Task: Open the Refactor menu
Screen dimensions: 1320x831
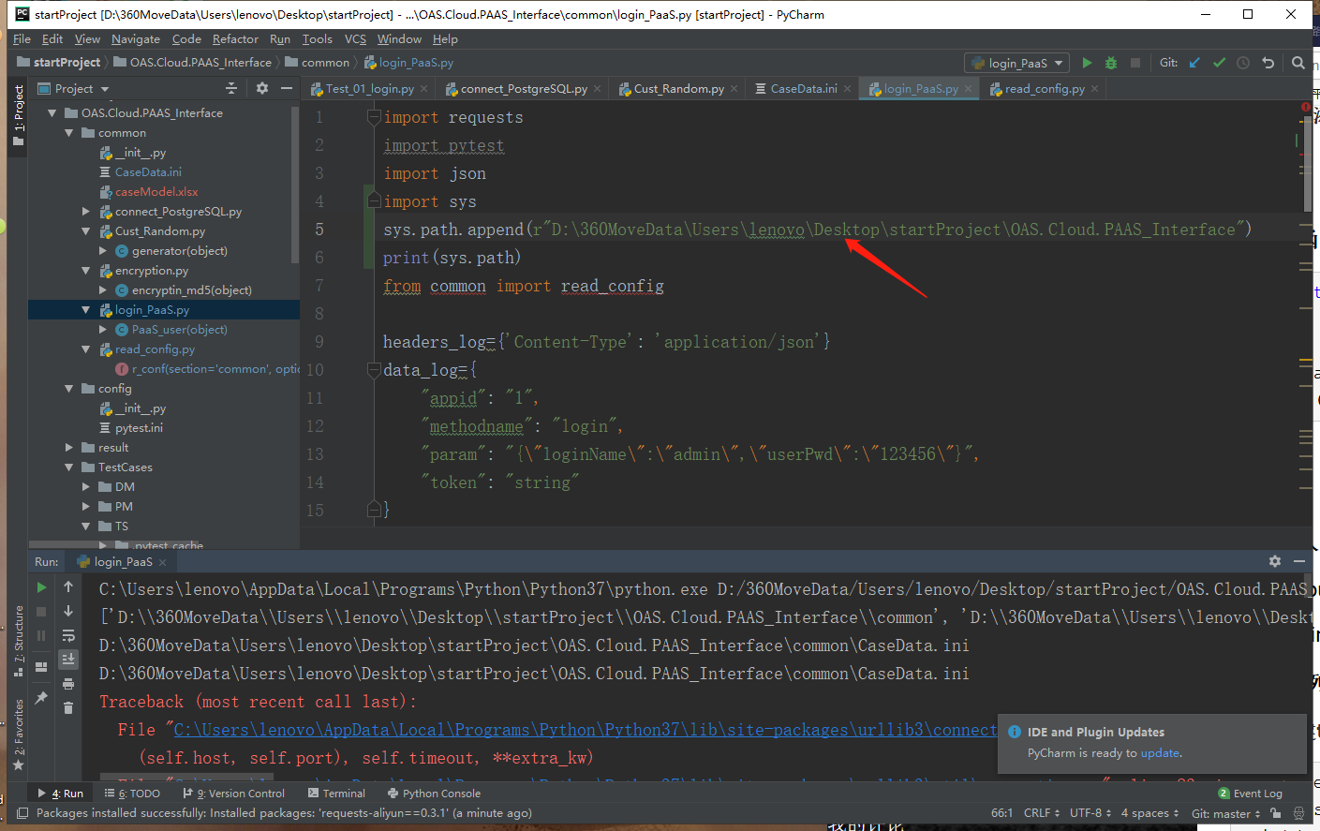Action: [235, 39]
